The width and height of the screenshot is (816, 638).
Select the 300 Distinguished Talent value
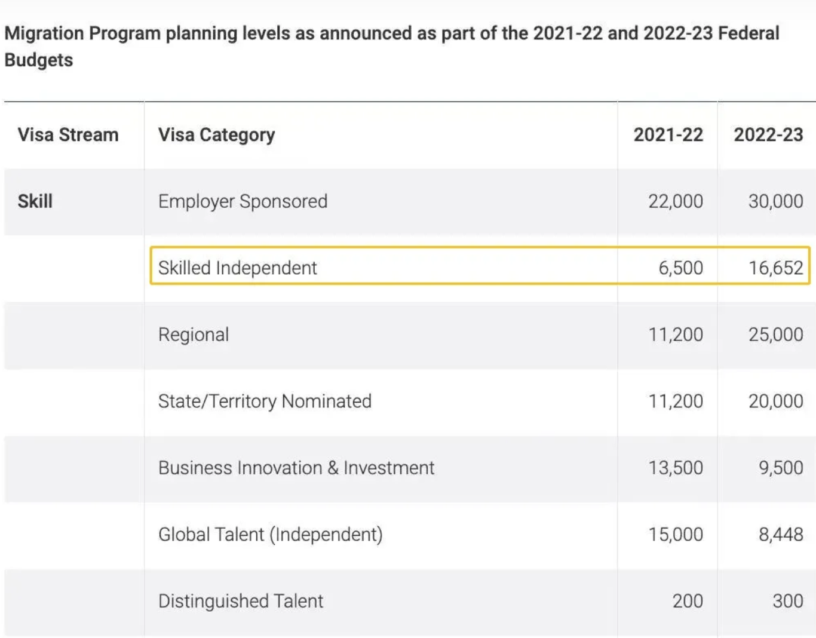787,601
